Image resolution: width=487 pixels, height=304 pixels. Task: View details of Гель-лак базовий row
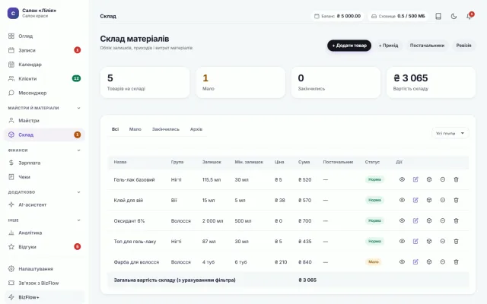tap(402, 179)
